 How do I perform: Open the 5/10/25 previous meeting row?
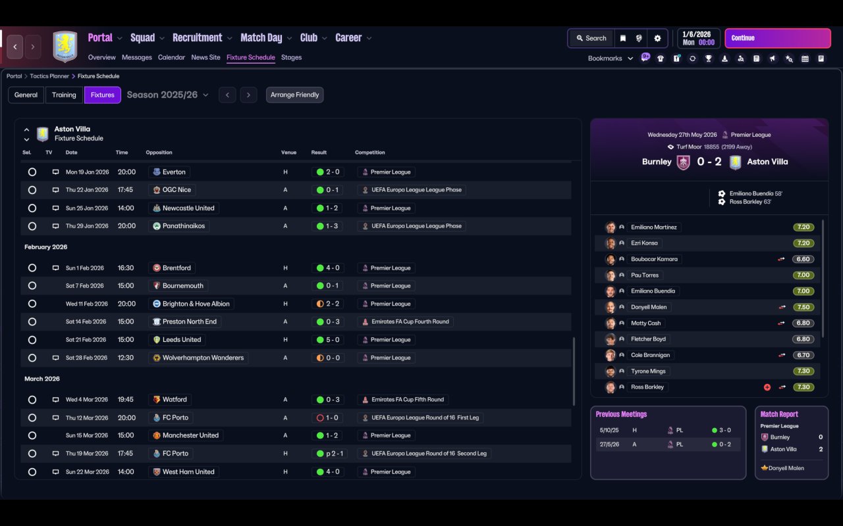[668, 431]
